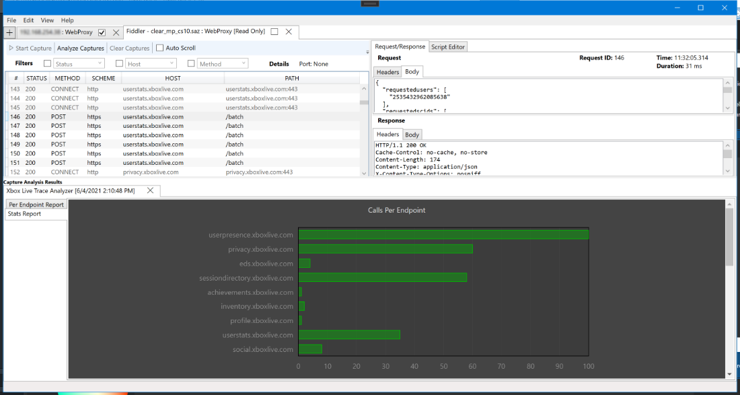
Task: Enable the Method filter checkbox
Action: [x=191, y=63]
